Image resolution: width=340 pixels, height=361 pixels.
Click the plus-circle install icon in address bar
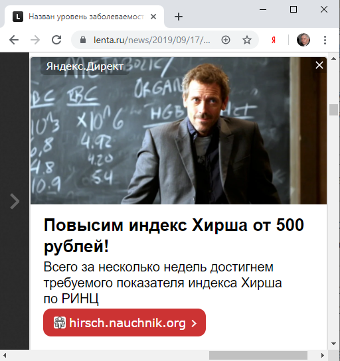[x=226, y=40]
